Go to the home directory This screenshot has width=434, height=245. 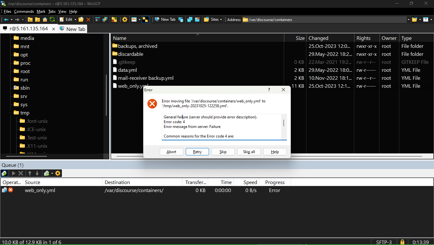coord(45,19)
